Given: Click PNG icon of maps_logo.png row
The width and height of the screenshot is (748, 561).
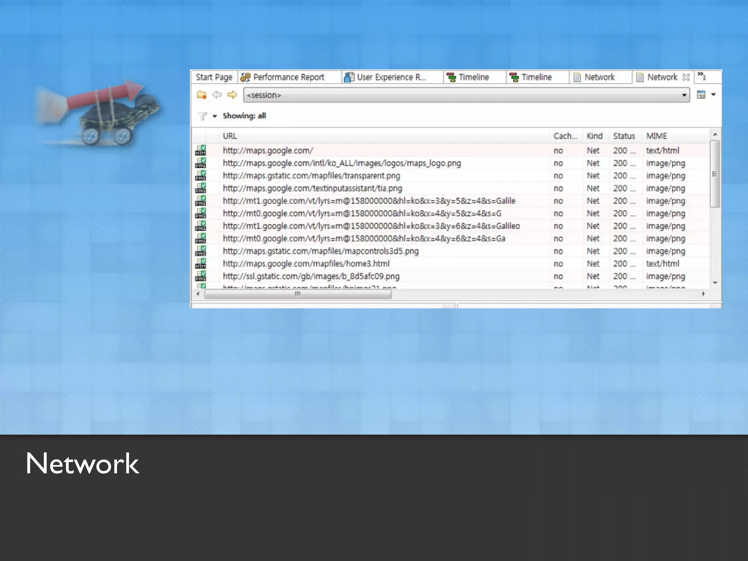Looking at the screenshot, I should click(201, 163).
